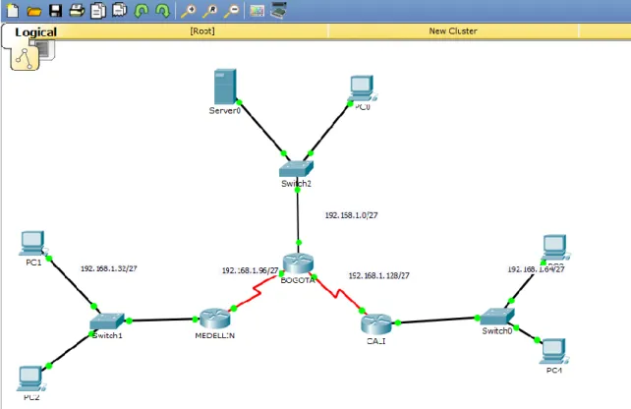Reset zoom with the magnifier R icon
The image size is (631, 409).
[x=209, y=11]
